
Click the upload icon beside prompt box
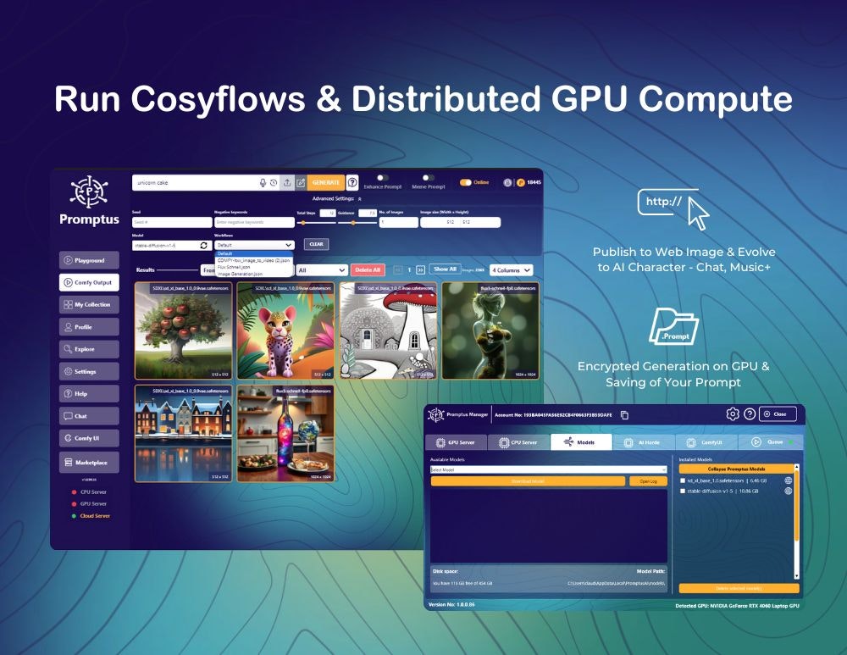[287, 183]
